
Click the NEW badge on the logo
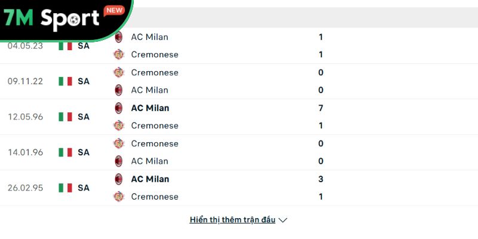click(x=114, y=10)
